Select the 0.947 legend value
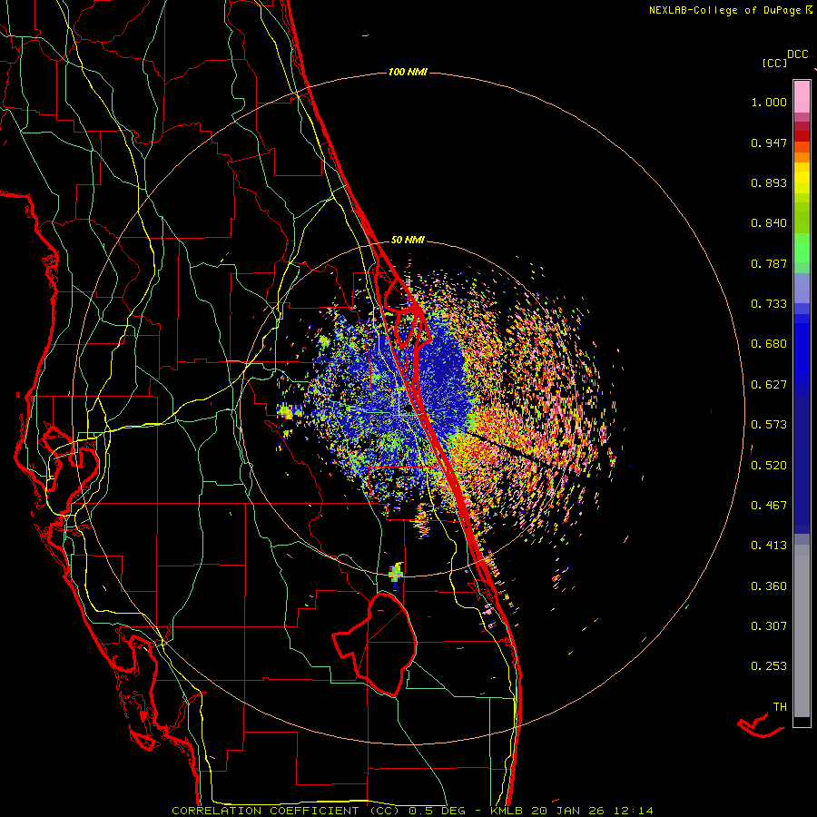The image size is (817, 817). (769, 143)
